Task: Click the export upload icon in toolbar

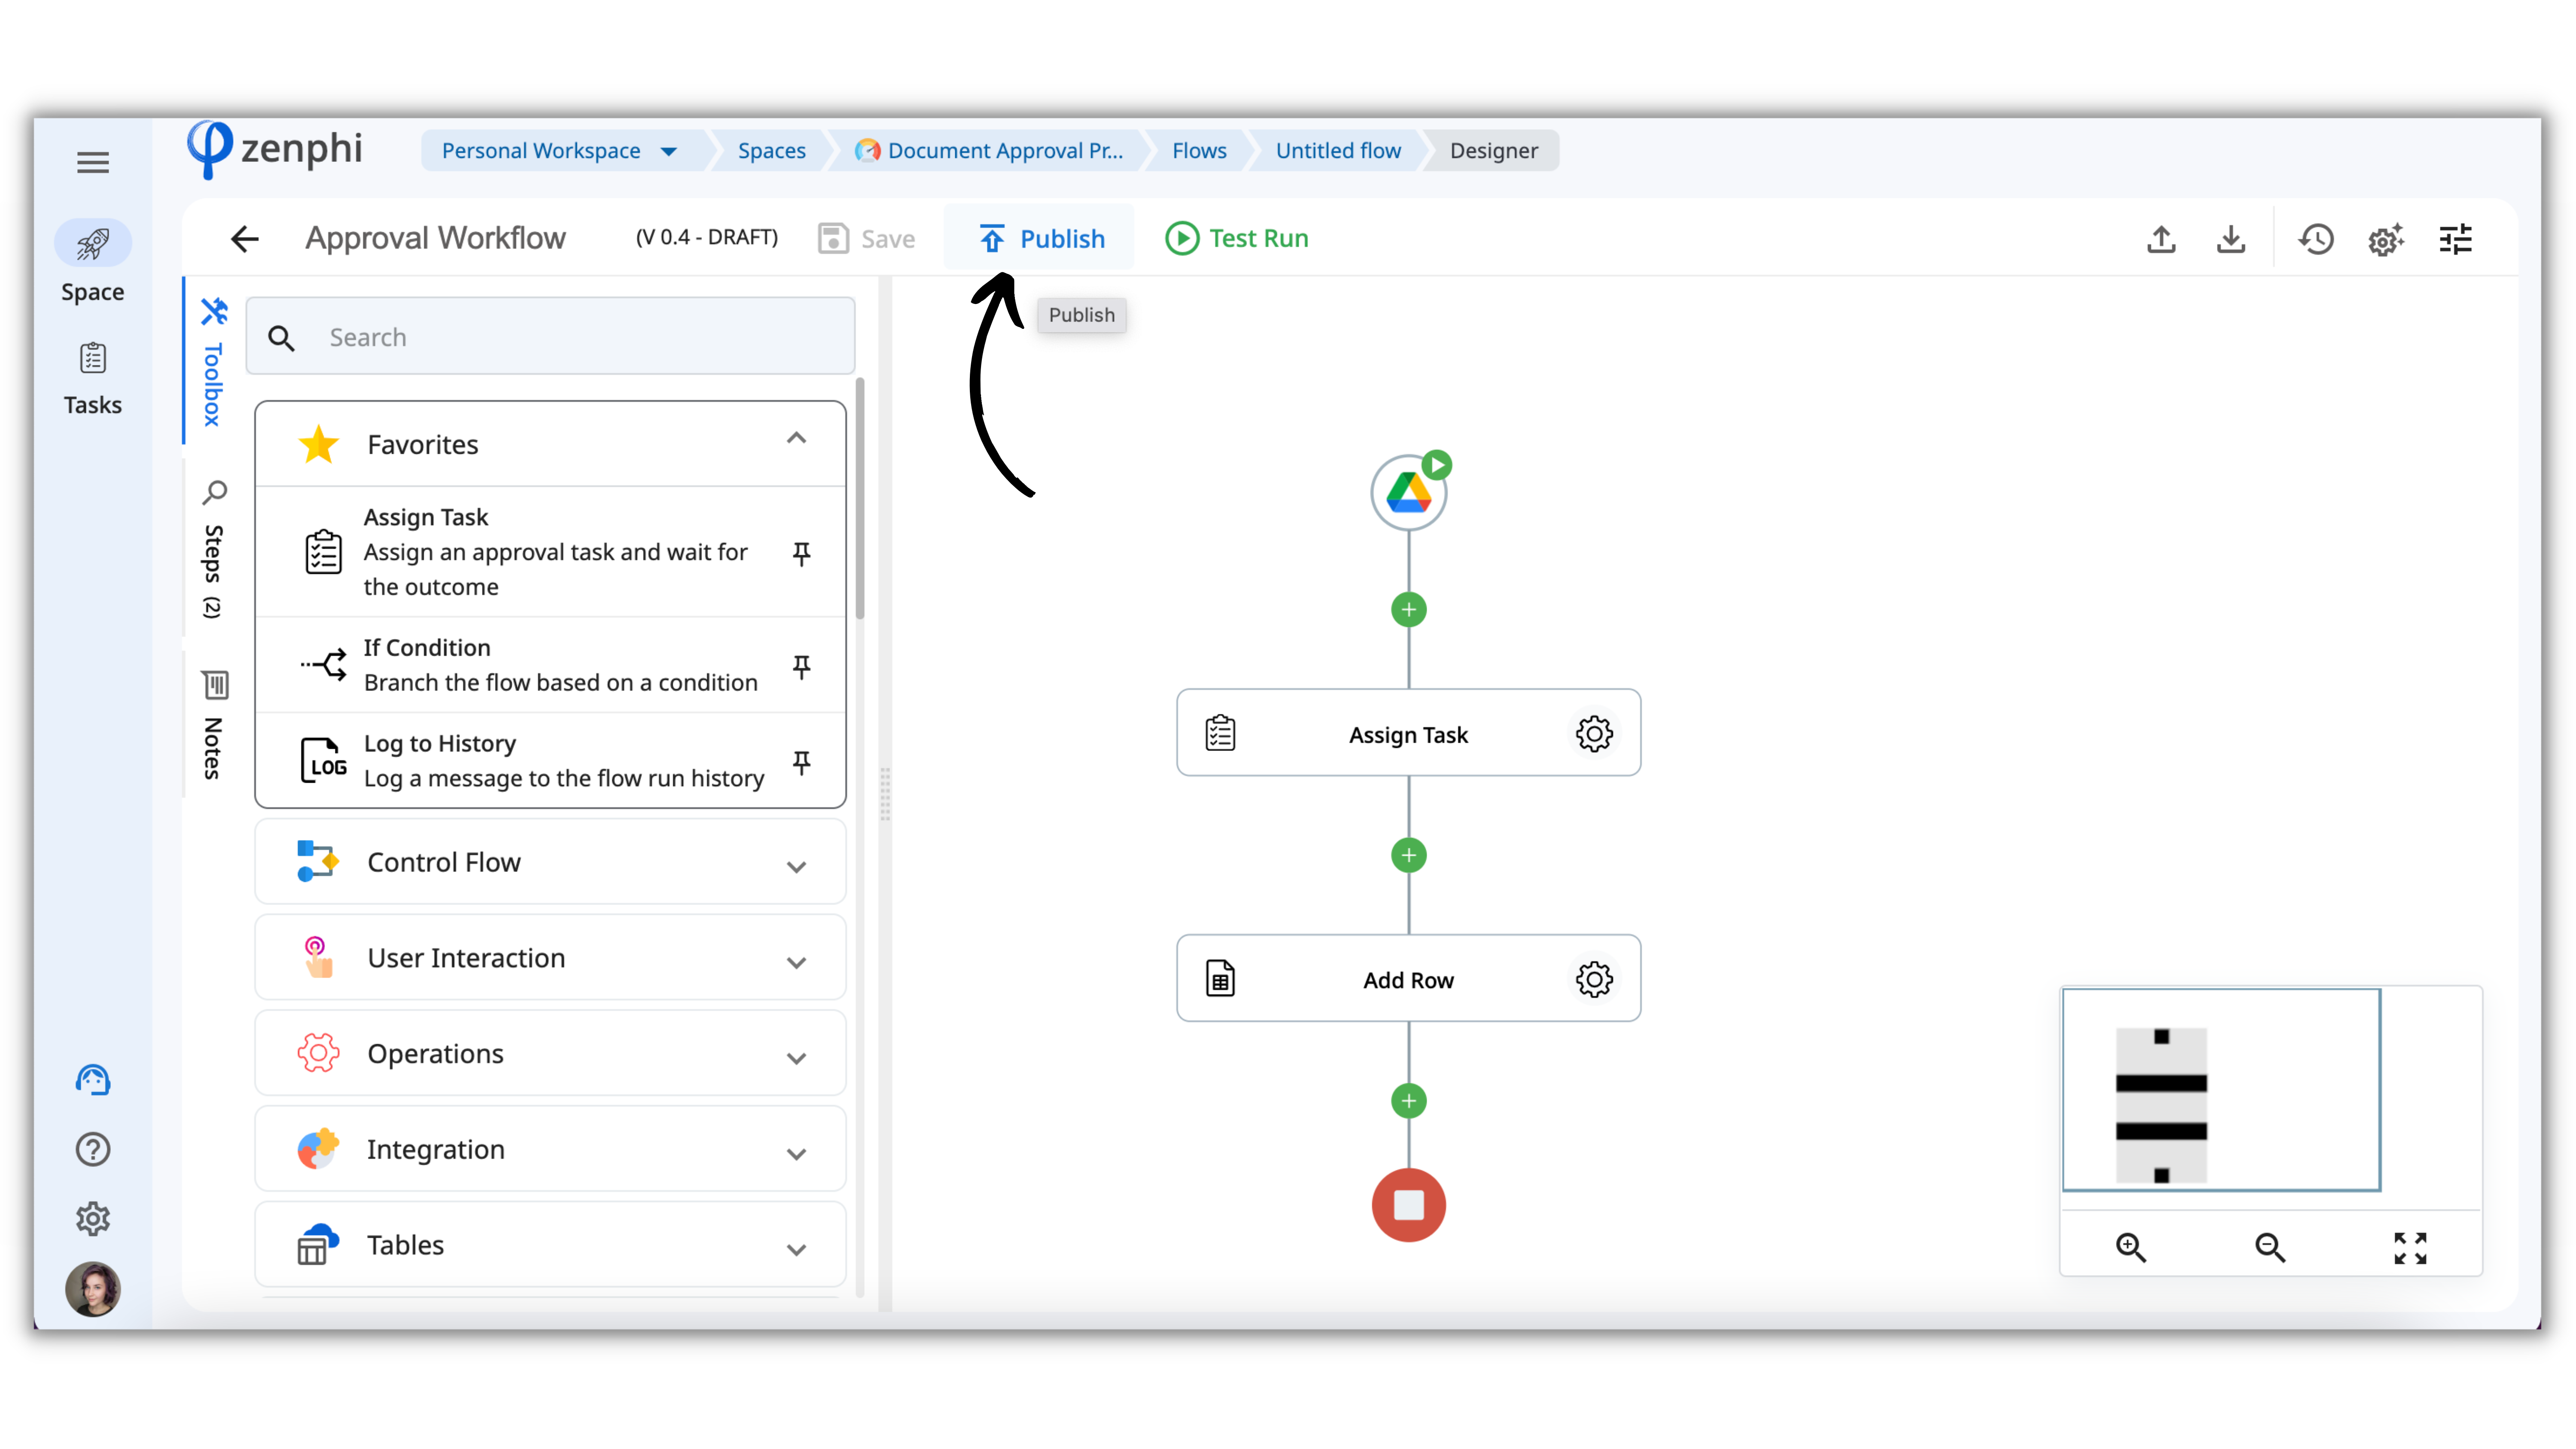Action: click(2161, 239)
